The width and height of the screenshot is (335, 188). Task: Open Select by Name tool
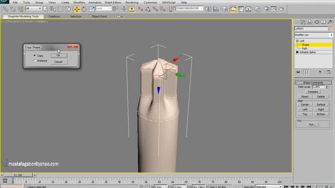53,9
